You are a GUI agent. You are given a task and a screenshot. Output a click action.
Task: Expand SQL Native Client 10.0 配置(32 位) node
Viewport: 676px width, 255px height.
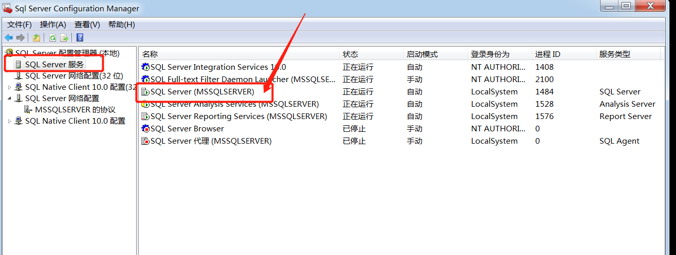pos(9,87)
